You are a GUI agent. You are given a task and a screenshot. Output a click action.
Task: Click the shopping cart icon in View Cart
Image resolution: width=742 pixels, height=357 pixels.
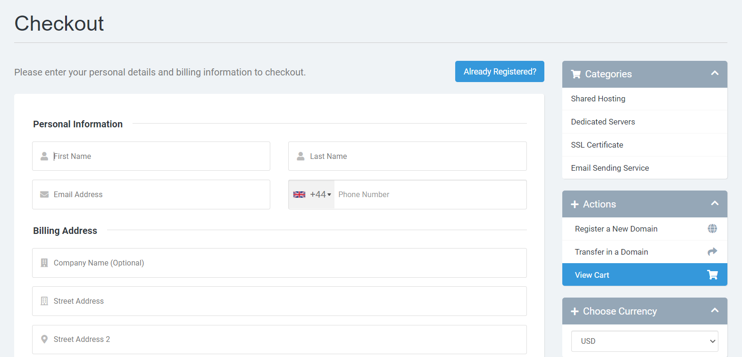[x=712, y=274]
